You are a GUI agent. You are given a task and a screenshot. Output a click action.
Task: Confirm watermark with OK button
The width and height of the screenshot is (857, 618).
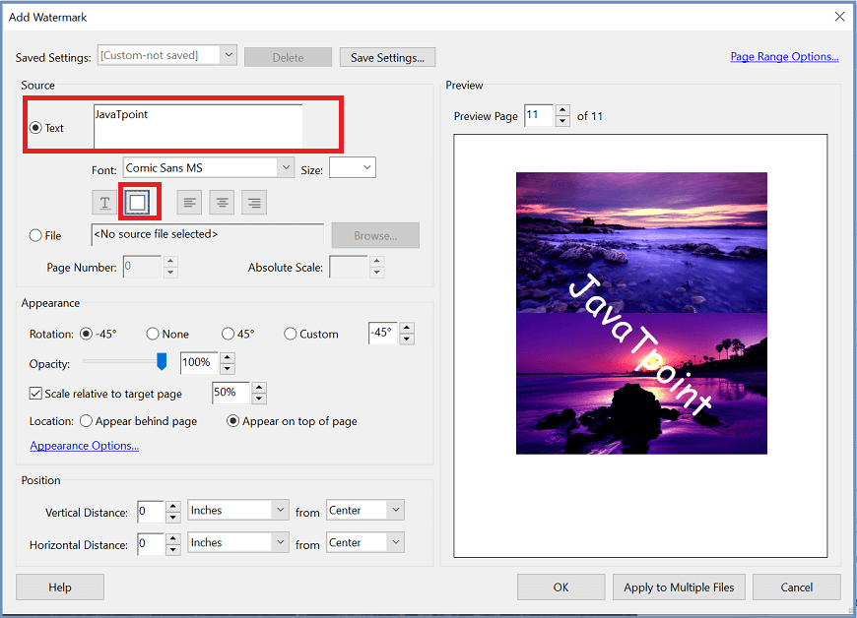click(560, 587)
